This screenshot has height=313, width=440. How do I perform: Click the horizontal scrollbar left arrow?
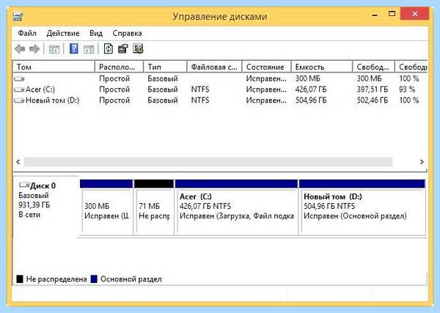(18, 162)
